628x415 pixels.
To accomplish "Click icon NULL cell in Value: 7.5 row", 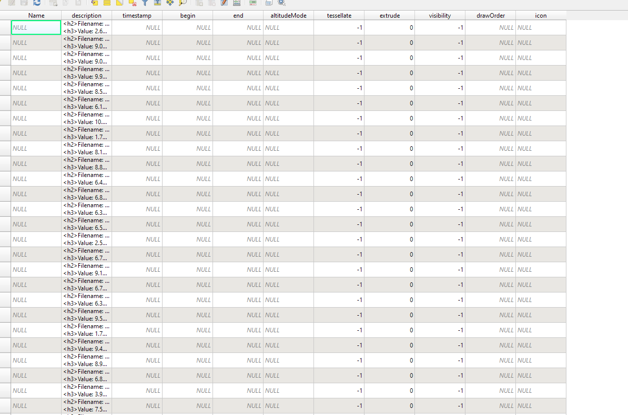I will click(541, 405).
